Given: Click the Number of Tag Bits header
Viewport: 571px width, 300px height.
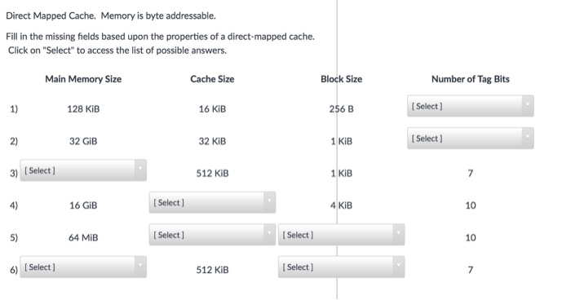Looking at the screenshot, I should pyautogui.click(x=471, y=79).
